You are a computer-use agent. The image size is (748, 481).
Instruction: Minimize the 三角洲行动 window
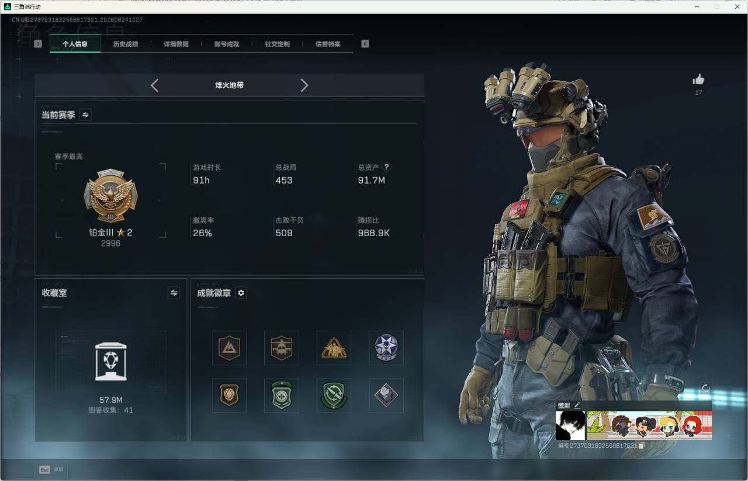point(698,6)
